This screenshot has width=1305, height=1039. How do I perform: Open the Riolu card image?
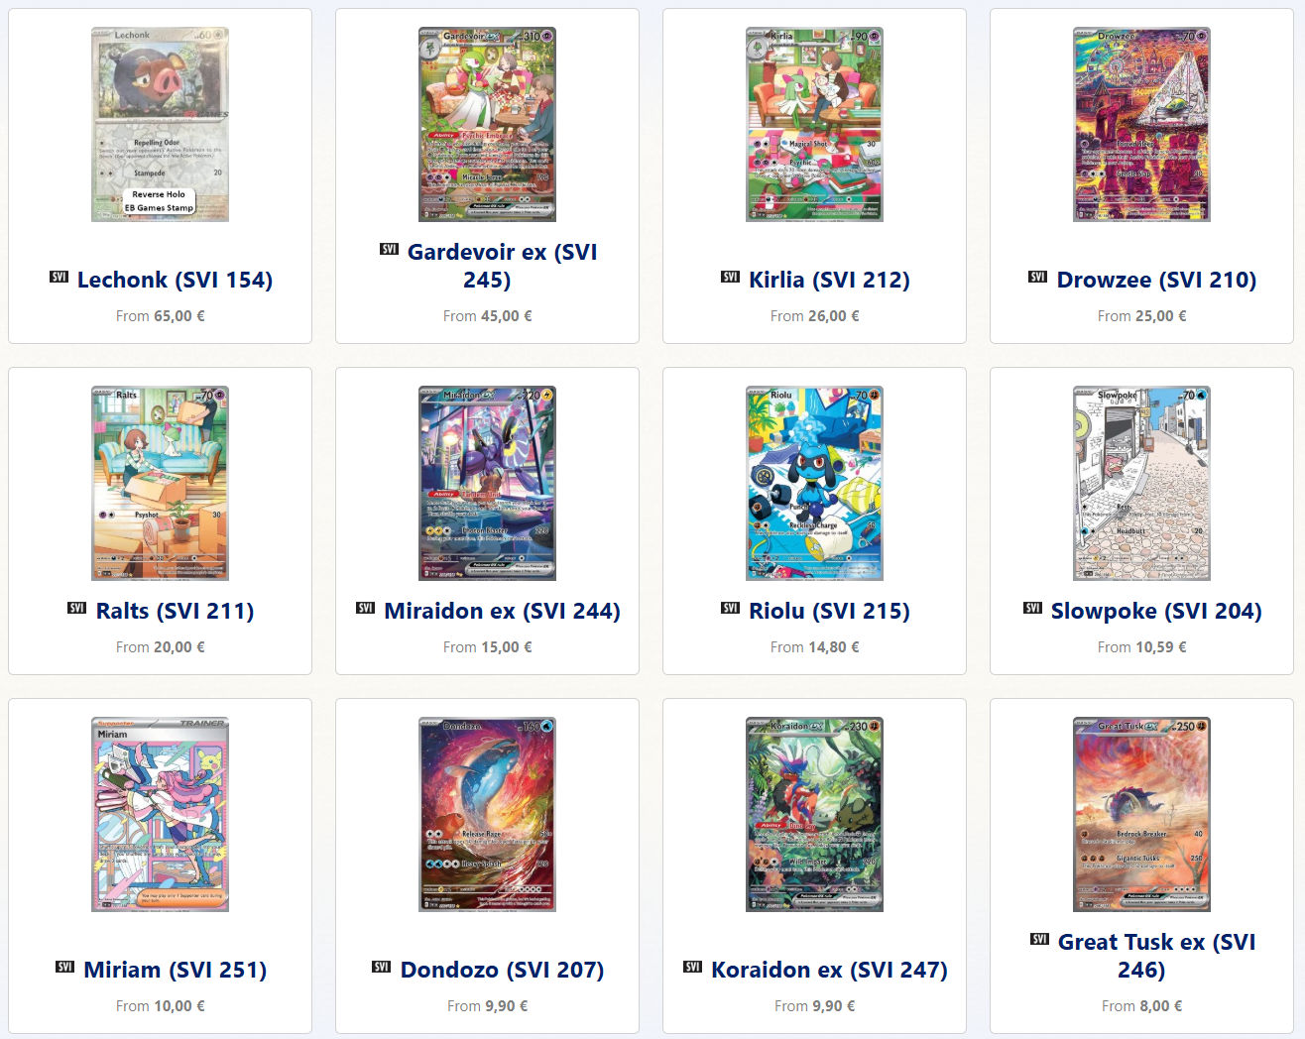(x=814, y=483)
